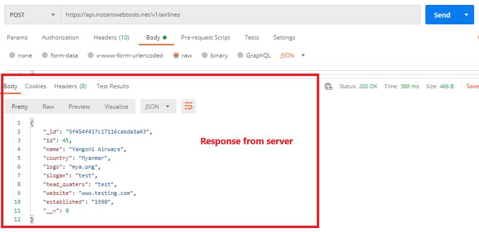Open the POST method dropdown
Viewport: 479px width, 232px height.
pyautogui.click(x=32, y=15)
